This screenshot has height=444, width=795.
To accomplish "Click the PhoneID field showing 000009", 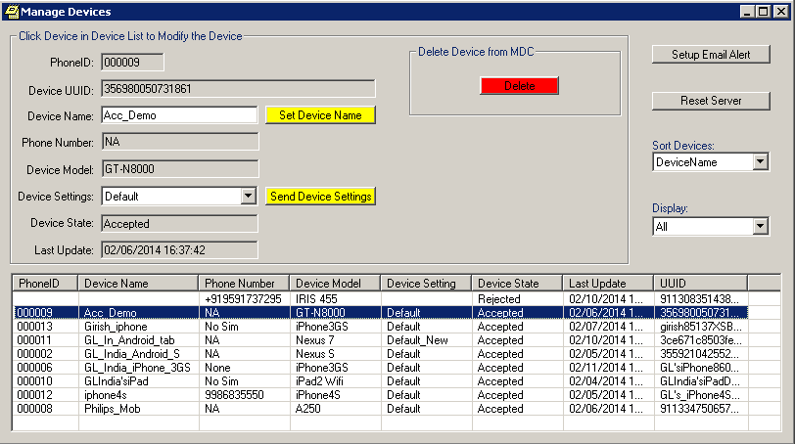I will click(132, 63).
